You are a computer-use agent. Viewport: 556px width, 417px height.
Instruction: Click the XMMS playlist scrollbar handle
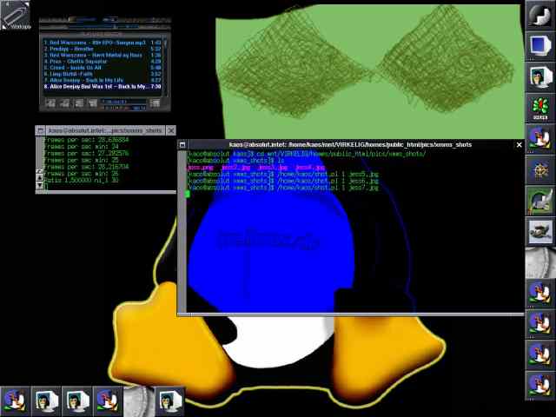click(165, 44)
